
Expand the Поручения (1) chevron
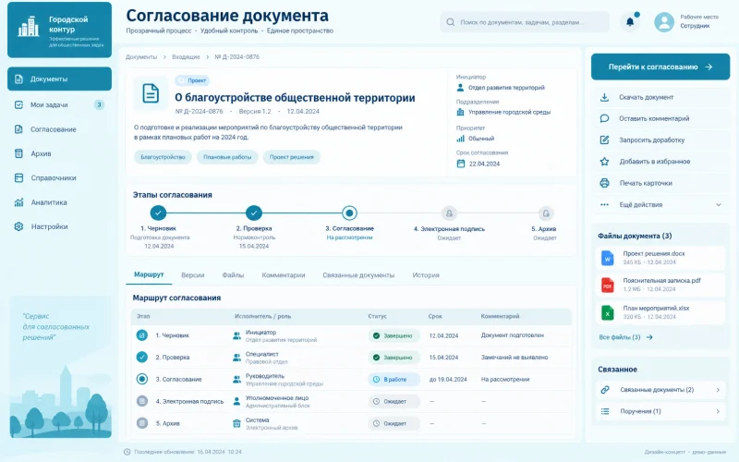pos(718,411)
